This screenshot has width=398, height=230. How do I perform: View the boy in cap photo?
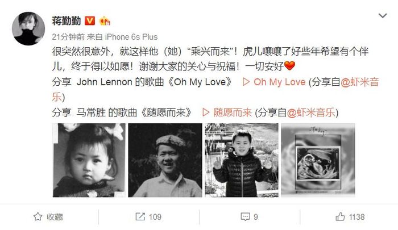pyautogui.click(x=165, y=160)
